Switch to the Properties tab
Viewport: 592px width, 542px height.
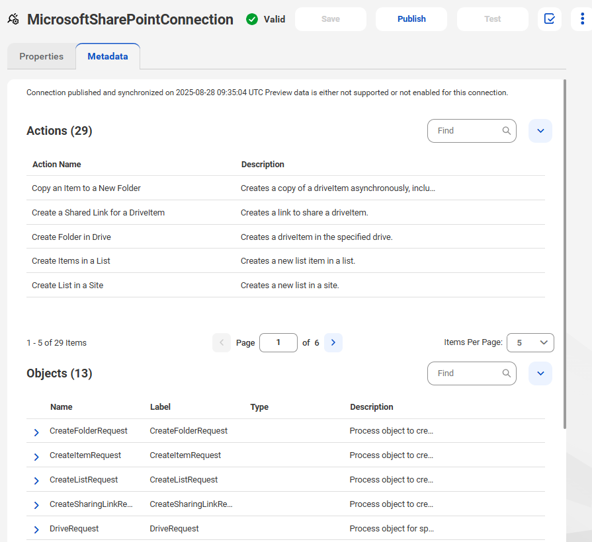click(42, 56)
